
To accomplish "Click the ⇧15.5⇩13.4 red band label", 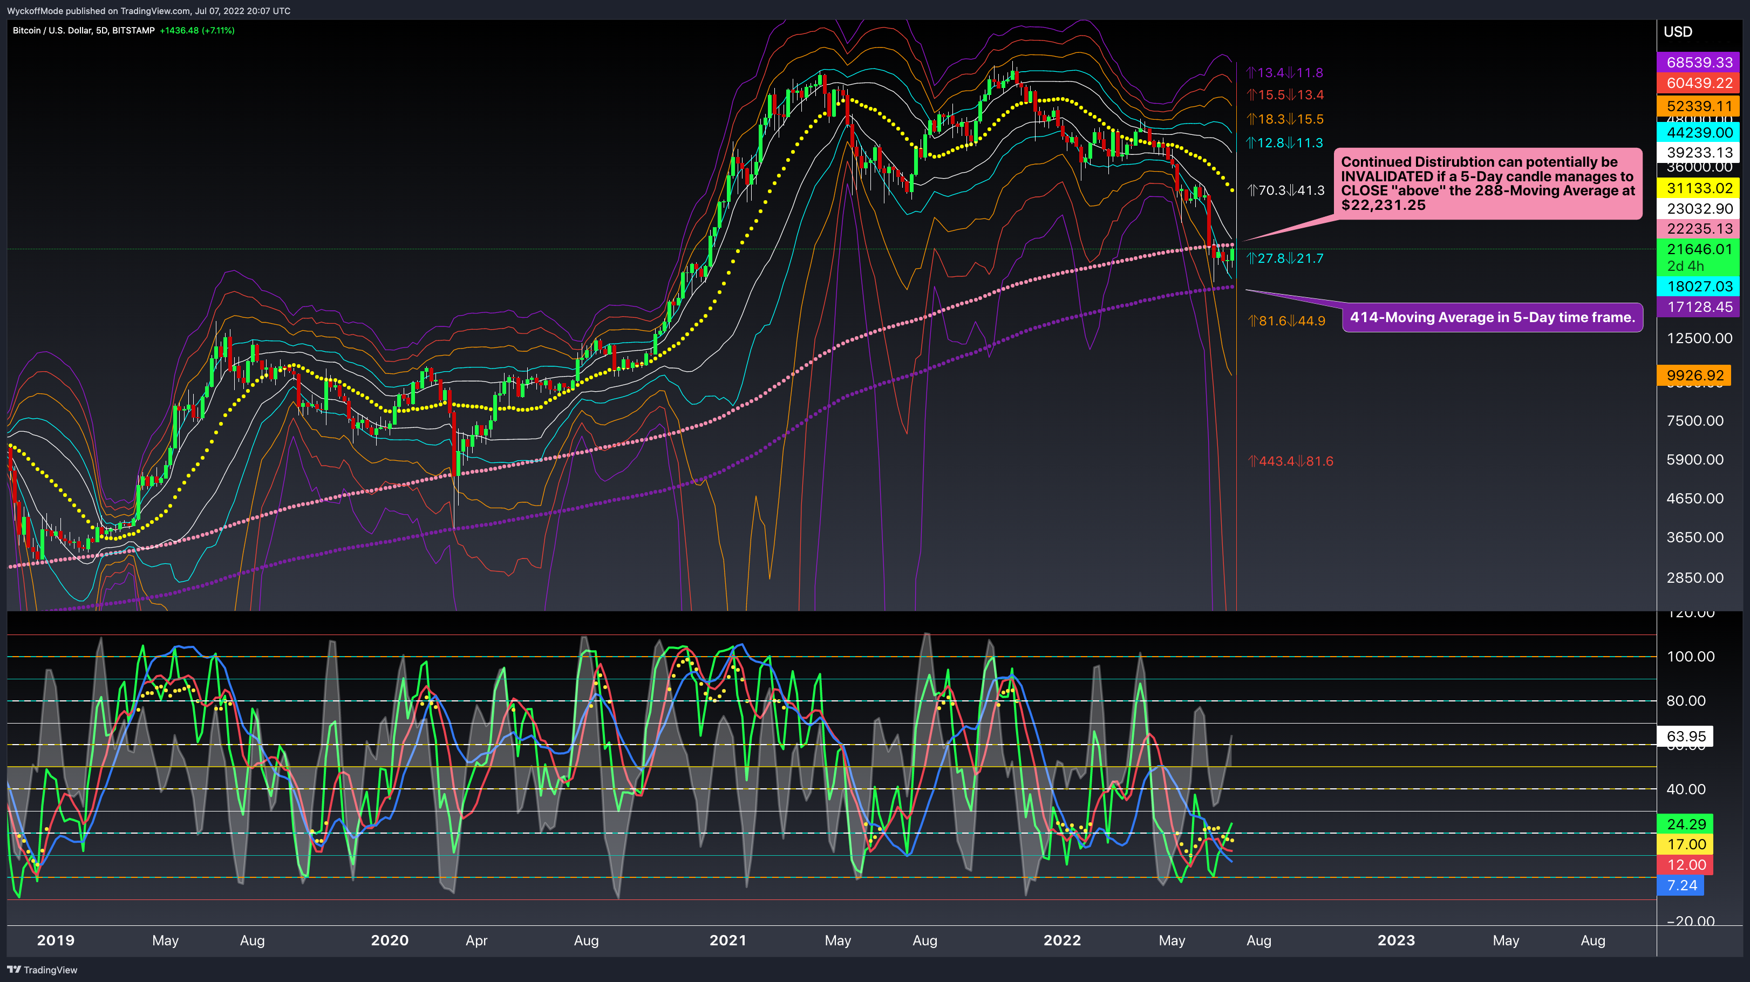I will [1285, 95].
